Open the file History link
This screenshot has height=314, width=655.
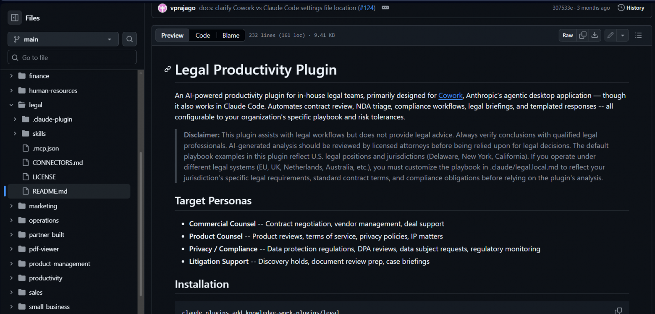(631, 8)
